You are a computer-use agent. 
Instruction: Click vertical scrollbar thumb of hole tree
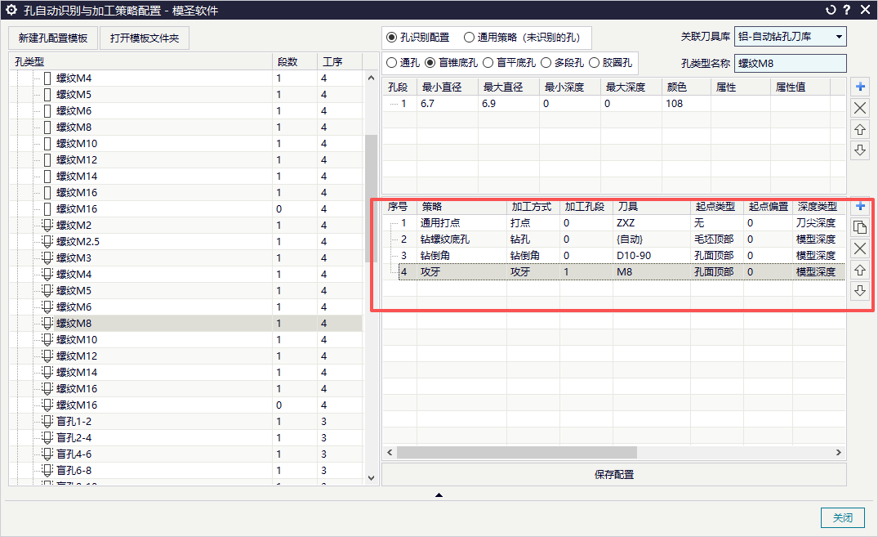371,199
